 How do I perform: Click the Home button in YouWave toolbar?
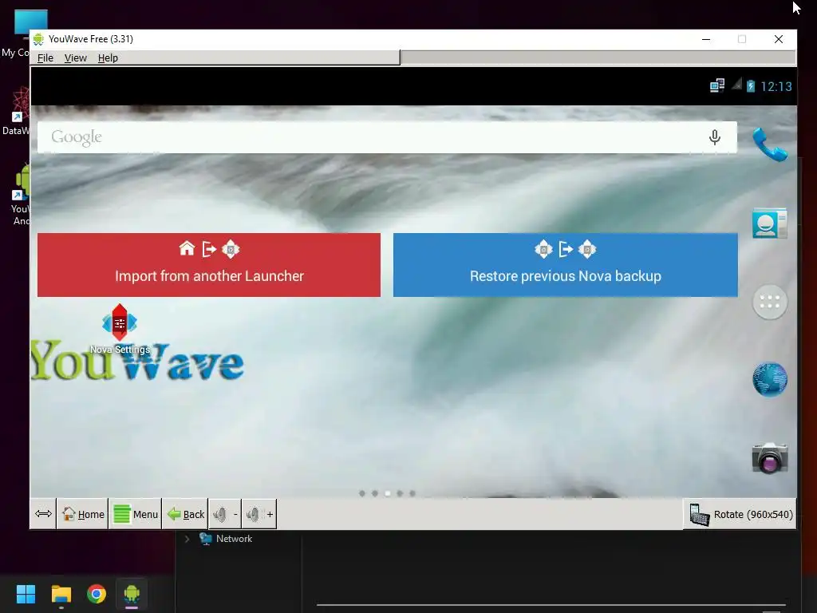(x=83, y=515)
